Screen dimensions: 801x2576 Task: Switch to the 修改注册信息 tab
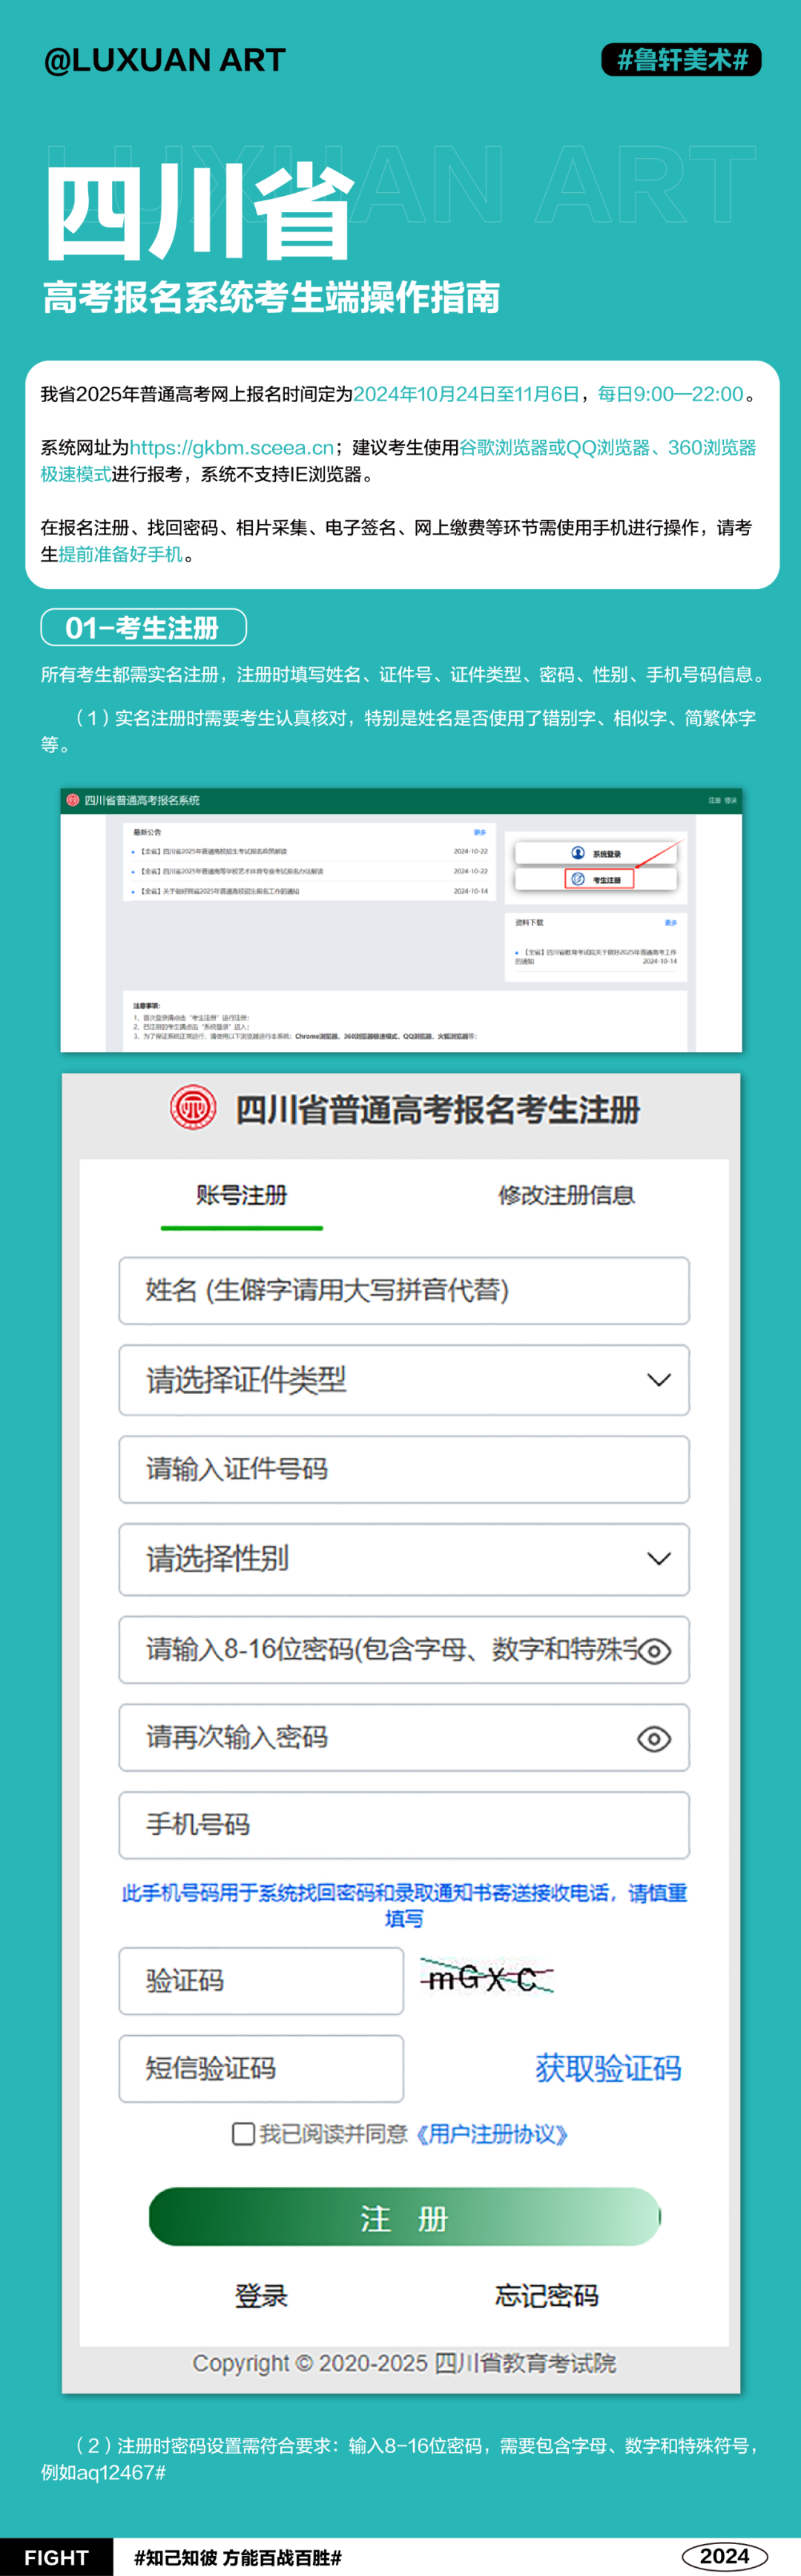click(x=566, y=1195)
